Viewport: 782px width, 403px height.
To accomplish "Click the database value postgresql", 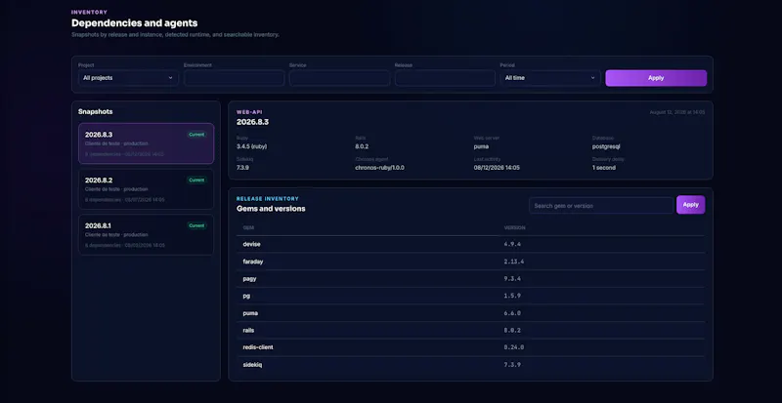I will [606, 146].
